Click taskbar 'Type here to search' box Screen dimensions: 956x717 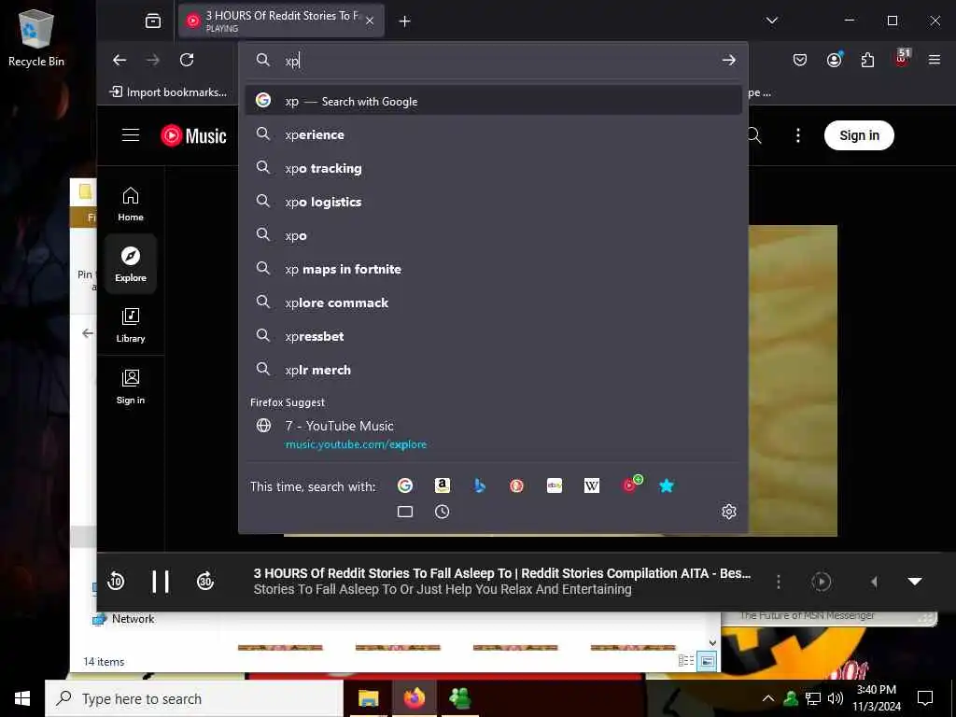(194, 698)
